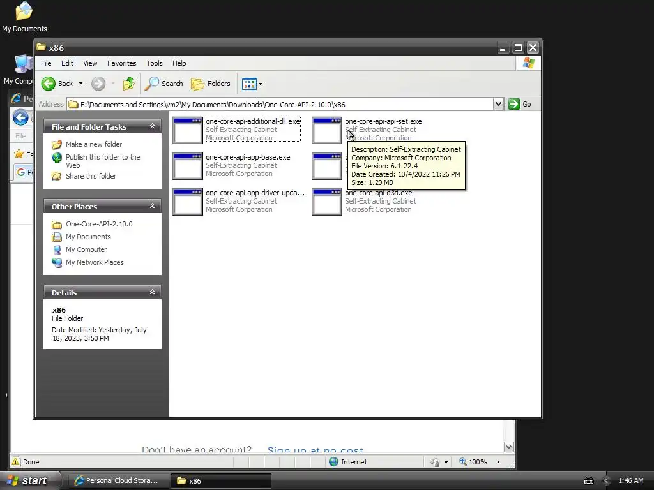Click the one-core-api-app-base.exe file name

(248, 157)
